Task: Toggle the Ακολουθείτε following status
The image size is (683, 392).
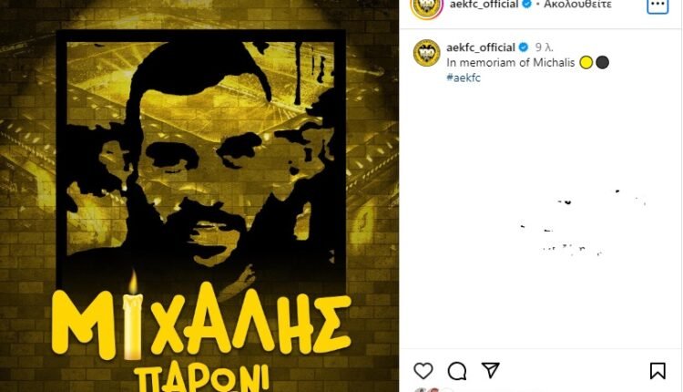Action: 577,5
